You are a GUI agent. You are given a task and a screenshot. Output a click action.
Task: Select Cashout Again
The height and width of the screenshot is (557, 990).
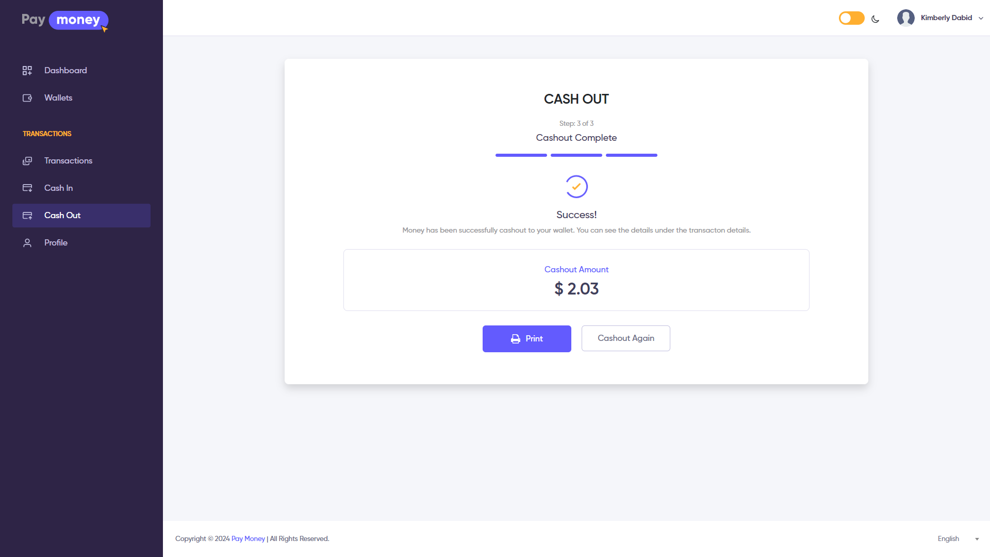(x=625, y=338)
